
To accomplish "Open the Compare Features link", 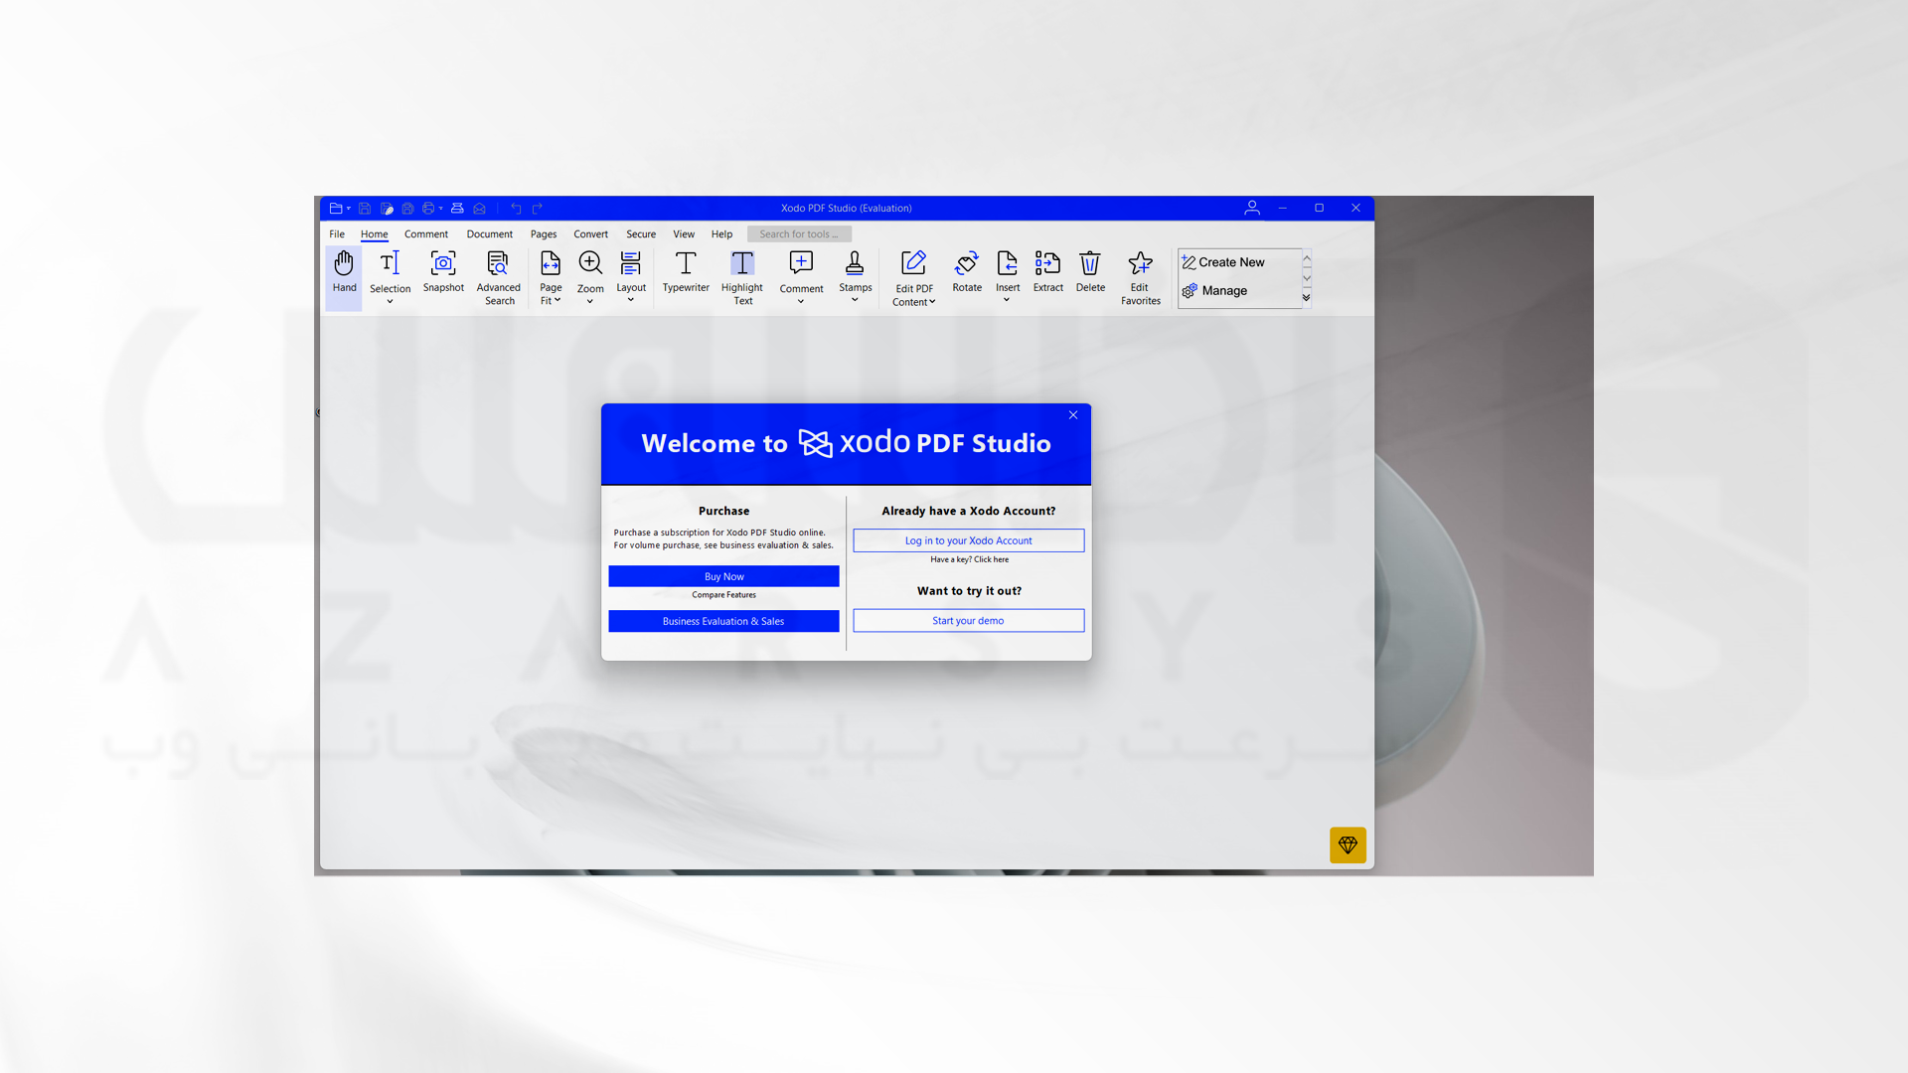I will [x=723, y=595].
